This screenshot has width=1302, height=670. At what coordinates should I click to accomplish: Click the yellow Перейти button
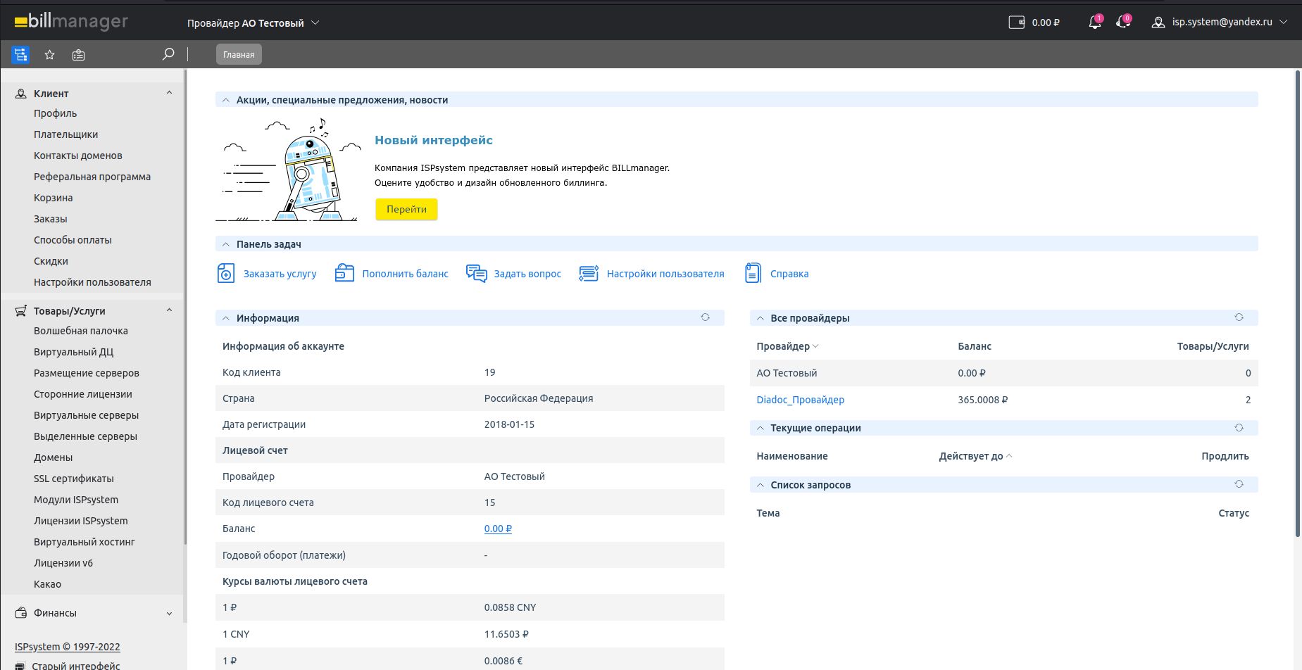pyautogui.click(x=406, y=209)
